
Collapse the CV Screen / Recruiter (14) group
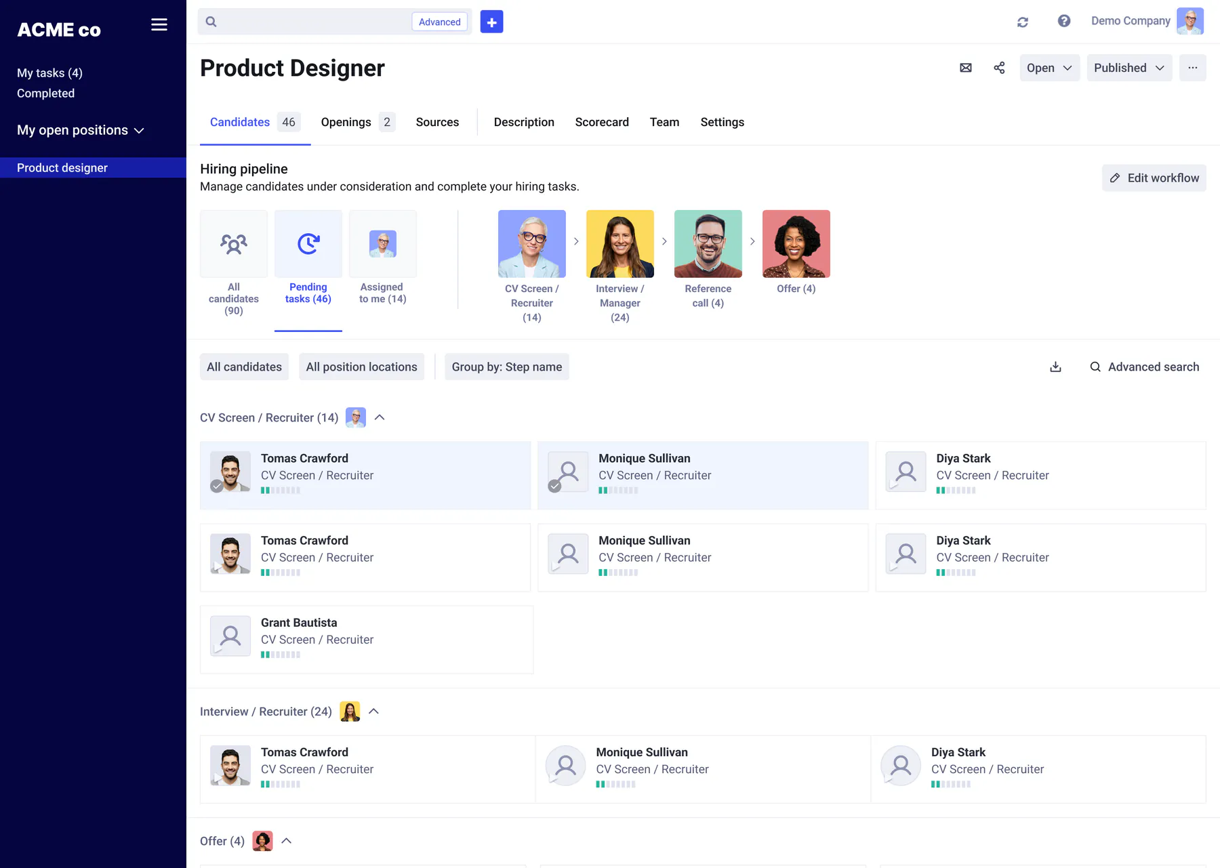coord(380,417)
